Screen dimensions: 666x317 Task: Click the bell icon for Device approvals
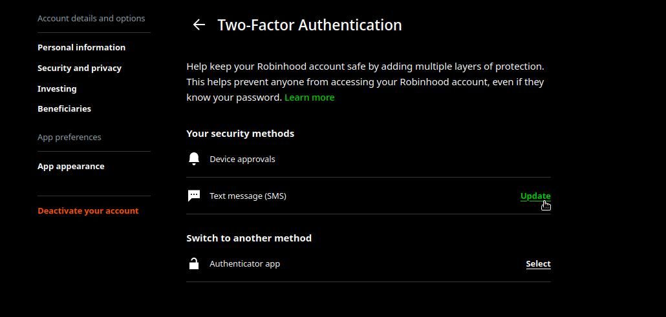coord(193,159)
